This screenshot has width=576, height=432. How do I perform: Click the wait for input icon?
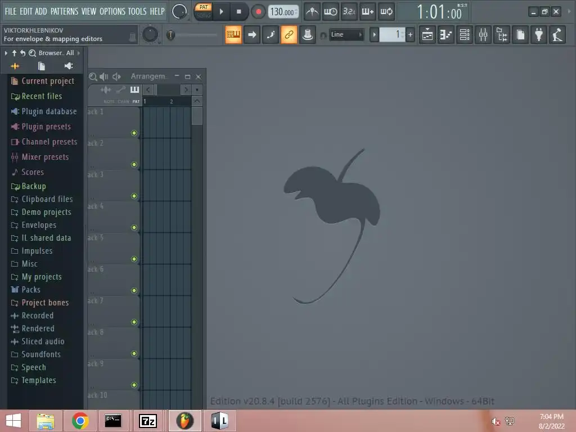[330, 12]
